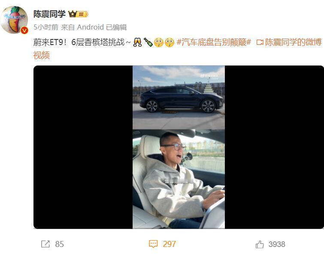Open the comment bubble icon

coord(153,244)
